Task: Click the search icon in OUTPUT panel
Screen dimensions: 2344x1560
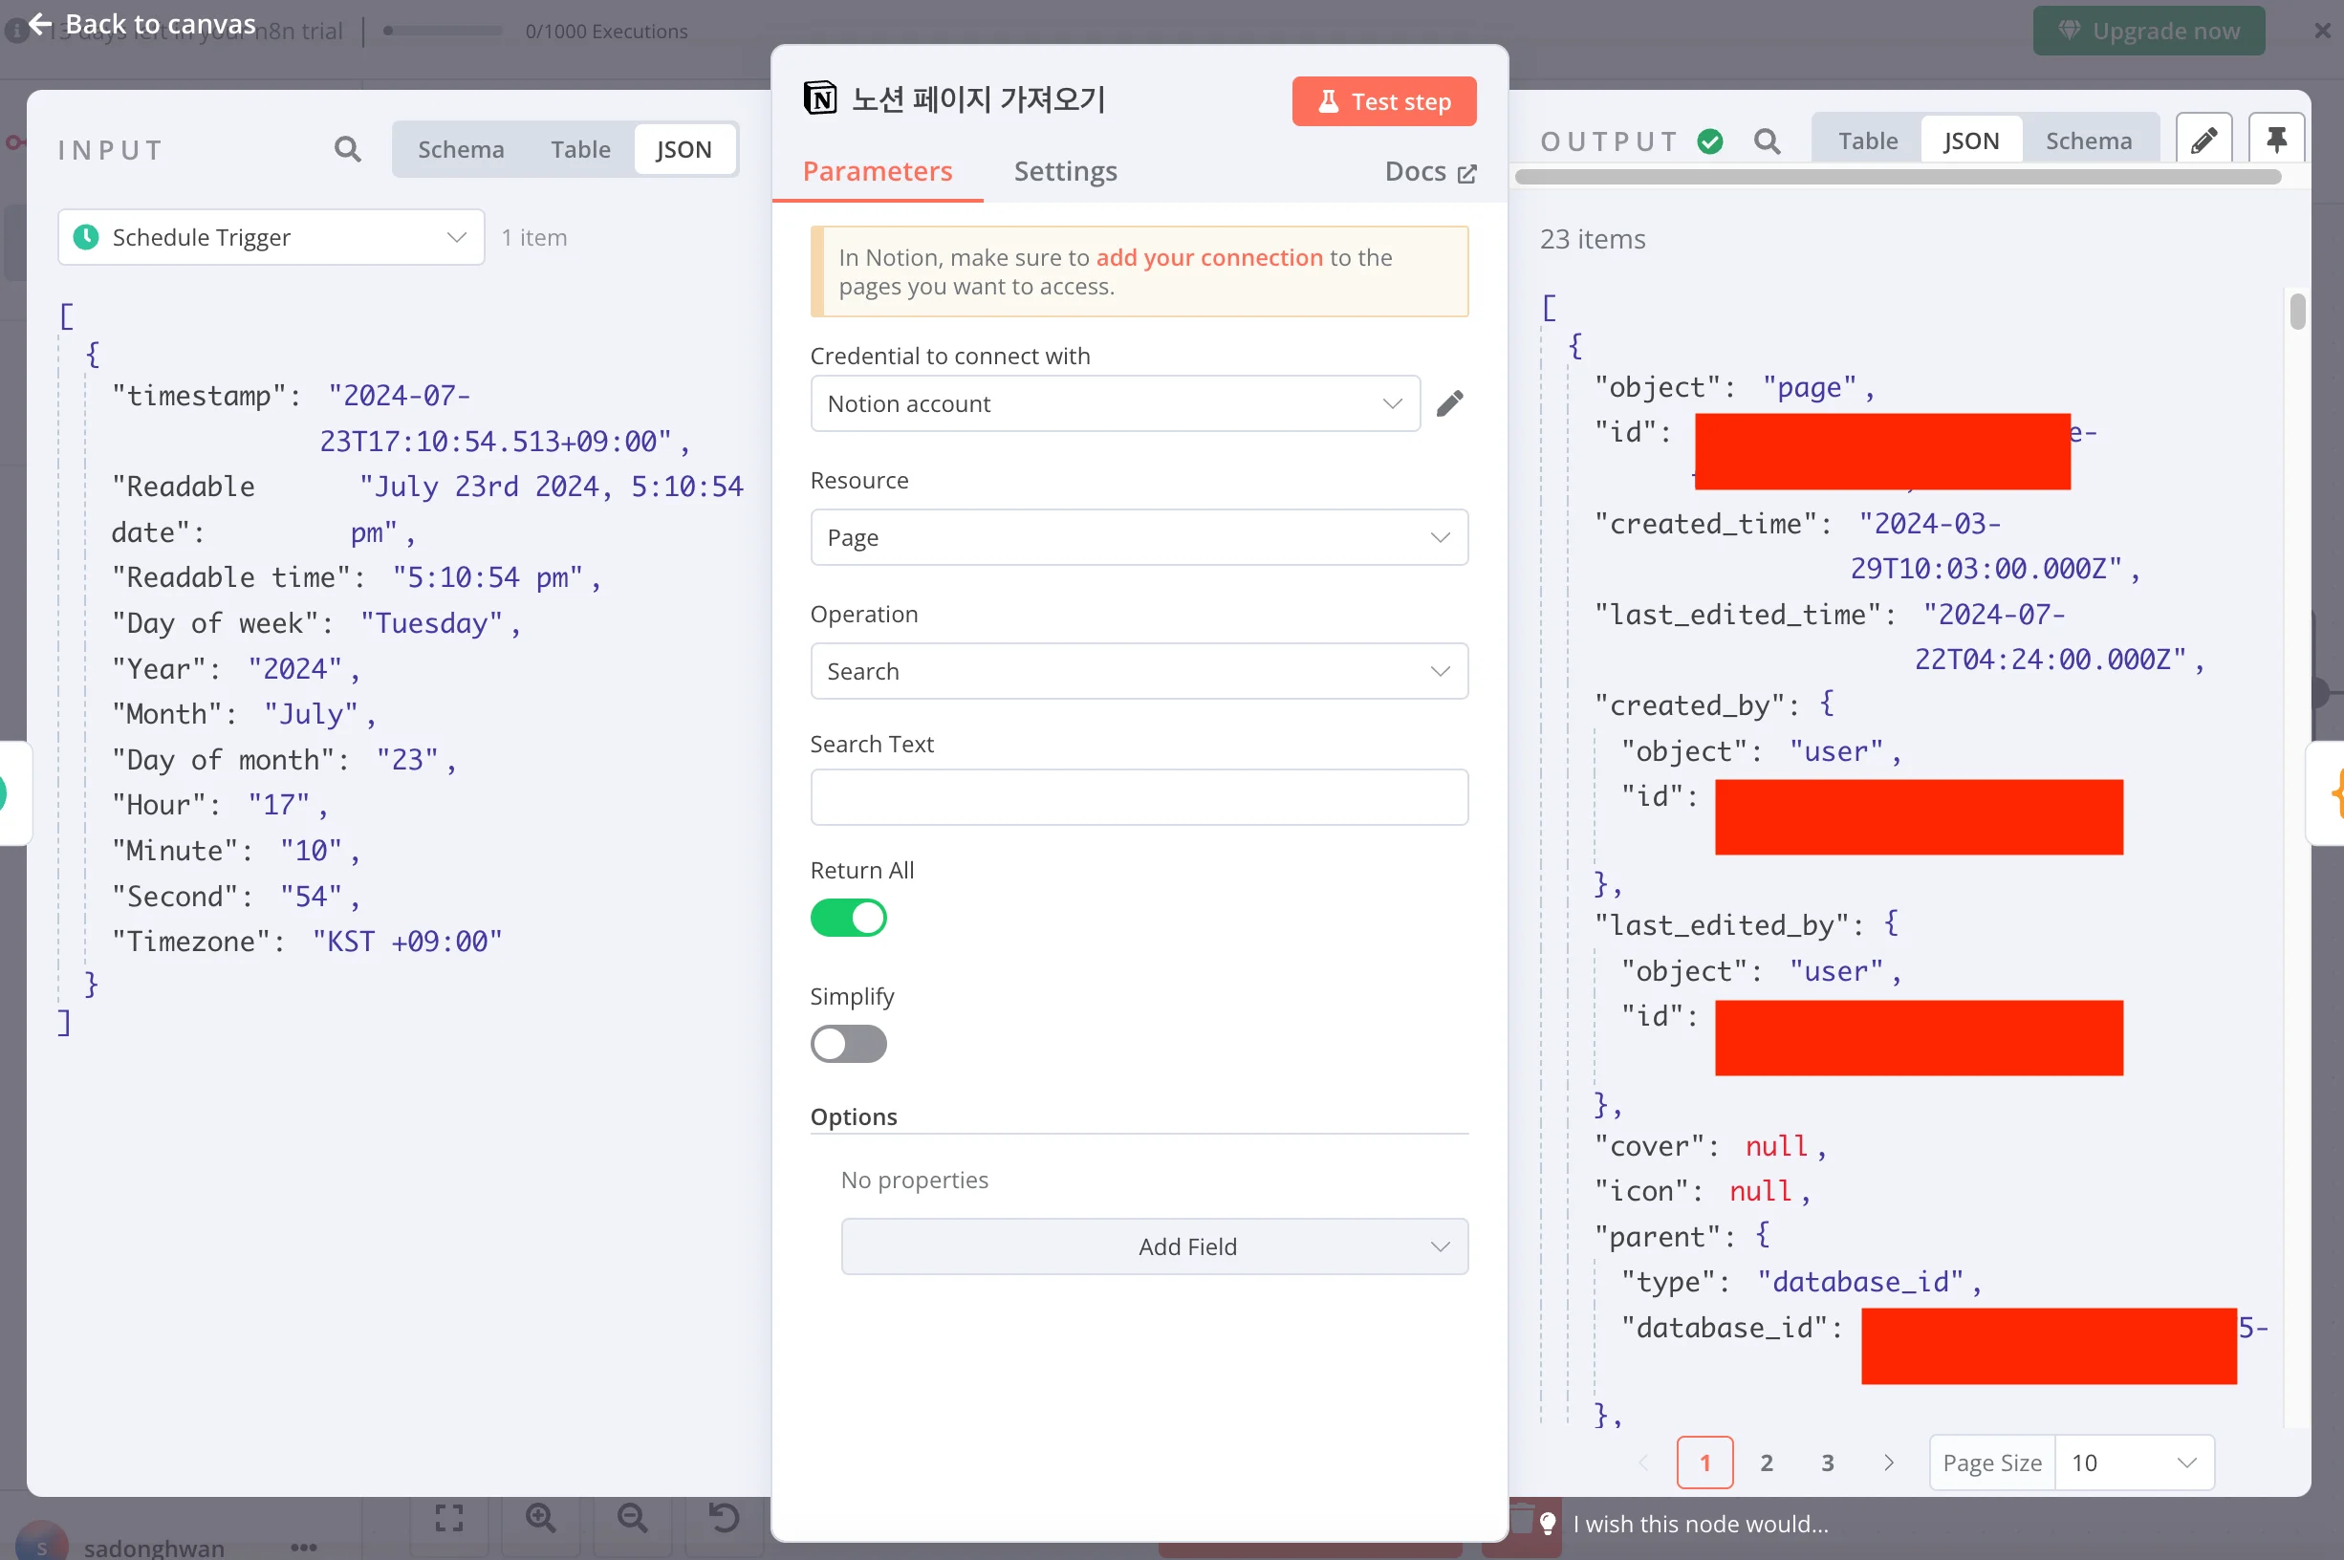Action: point(1767,141)
